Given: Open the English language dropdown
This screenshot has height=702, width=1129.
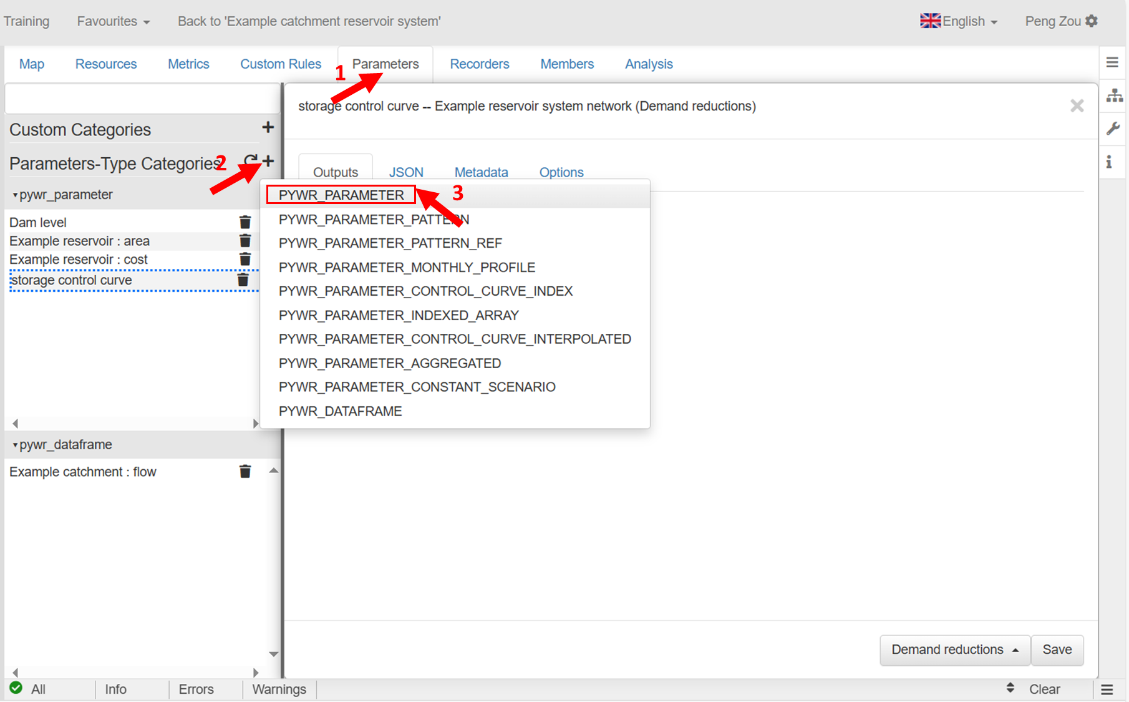Looking at the screenshot, I should (959, 21).
